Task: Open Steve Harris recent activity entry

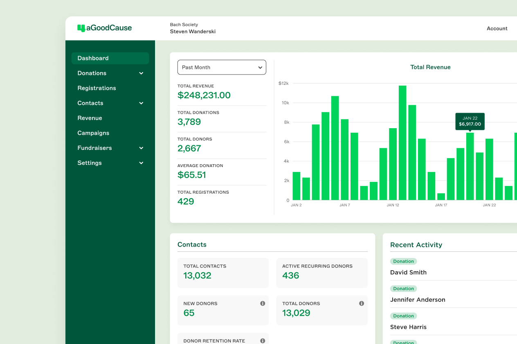Action: coord(408,327)
